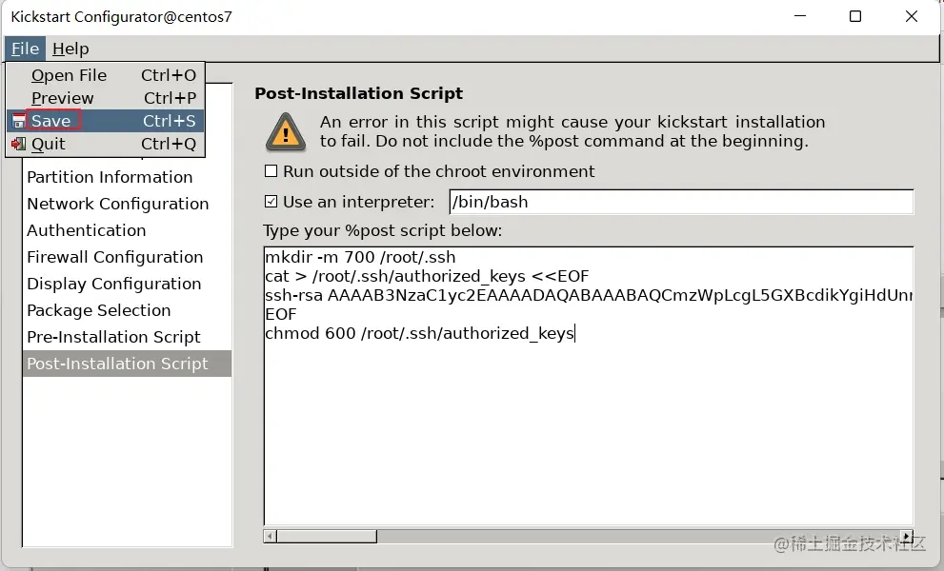Enable Run outside of the chroot environment
Screen dimensions: 944x571
click(271, 171)
